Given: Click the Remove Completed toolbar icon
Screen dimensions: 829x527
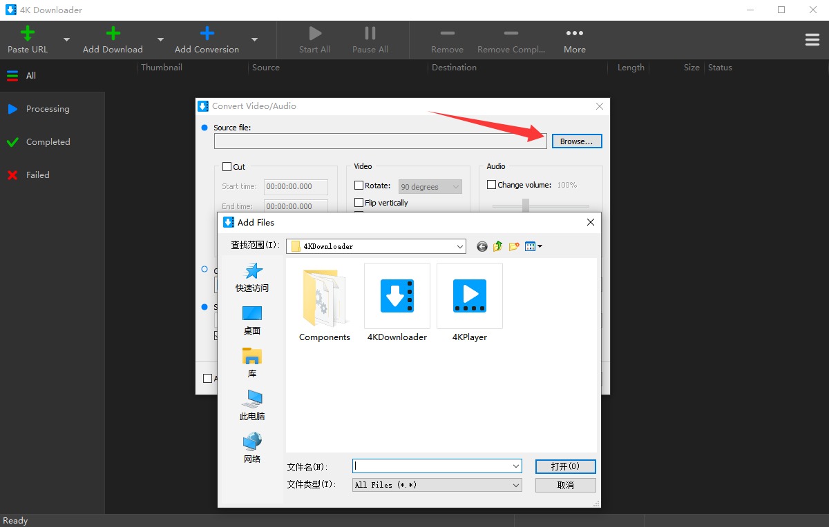Looking at the screenshot, I should click(x=511, y=33).
